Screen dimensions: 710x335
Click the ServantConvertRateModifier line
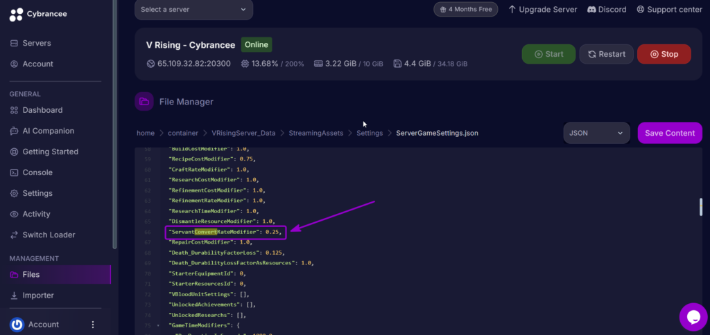(225, 232)
